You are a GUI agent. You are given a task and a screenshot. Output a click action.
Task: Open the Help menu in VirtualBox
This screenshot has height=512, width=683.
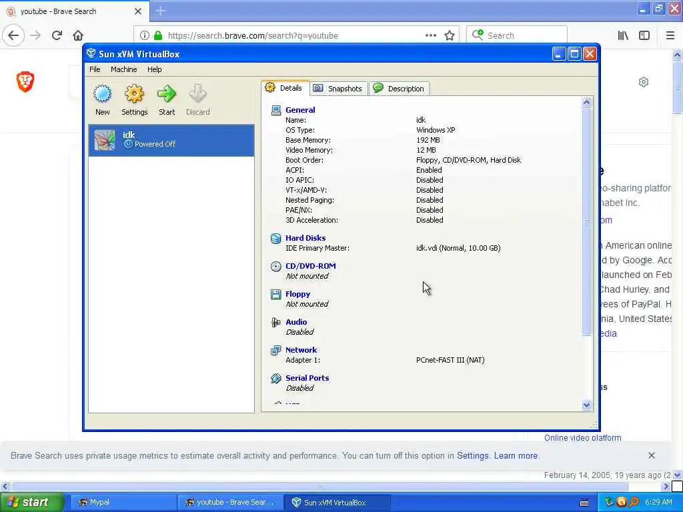click(154, 69)
